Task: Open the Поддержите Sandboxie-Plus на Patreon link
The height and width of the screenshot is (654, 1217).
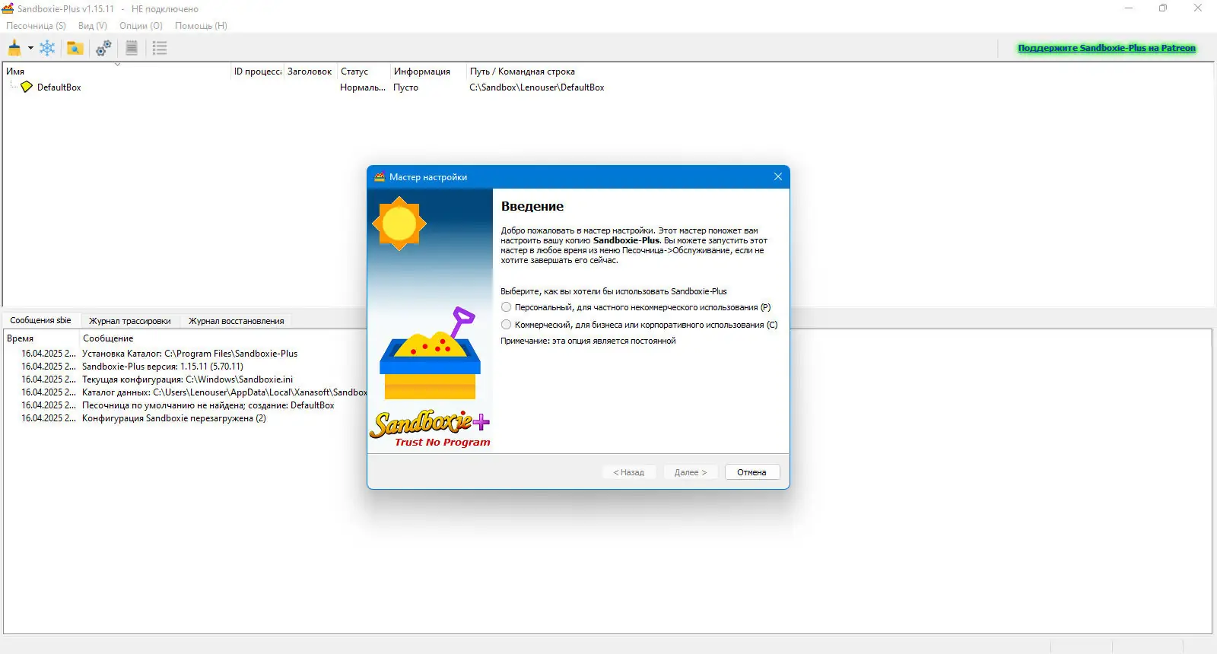Action: (1107, 48)
